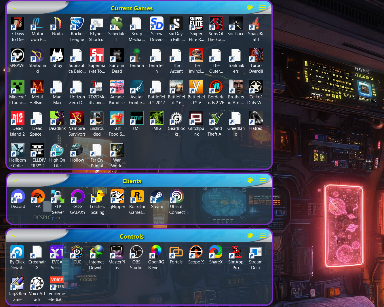Open Lossless Scaling duck icon
This screenshot has height=307, width=384.
pos(98,196)
